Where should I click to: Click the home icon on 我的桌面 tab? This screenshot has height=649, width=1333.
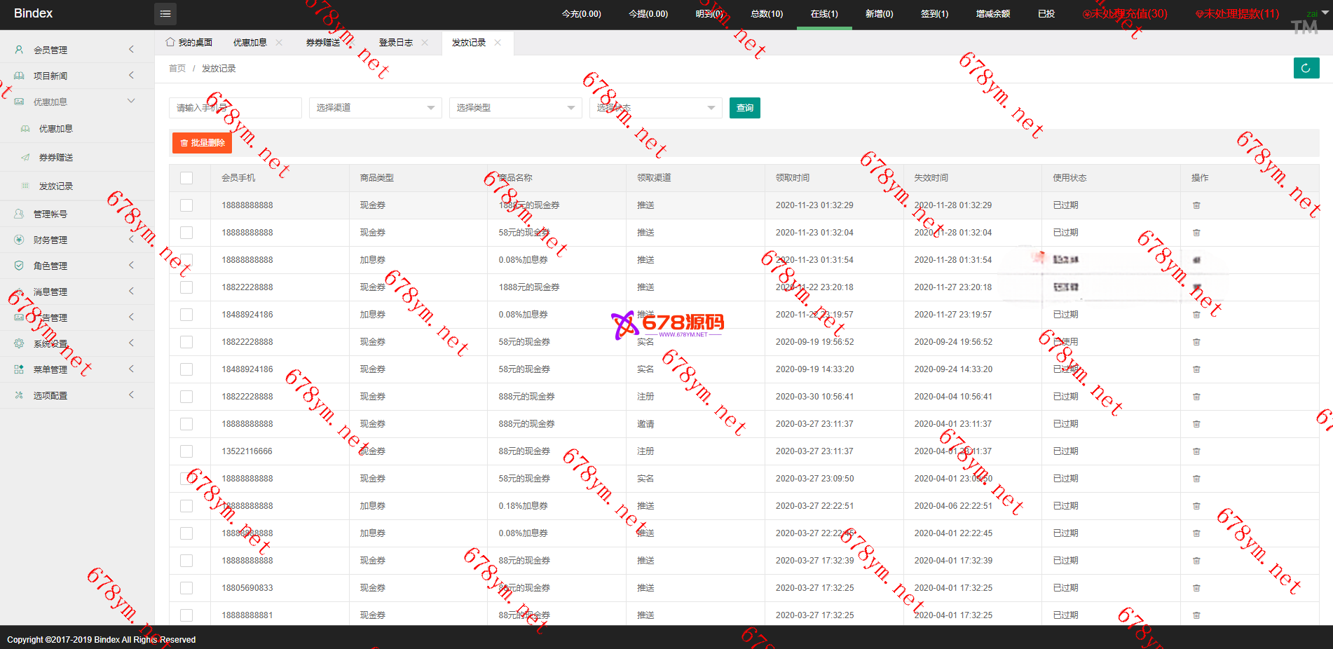coord(170,42)
